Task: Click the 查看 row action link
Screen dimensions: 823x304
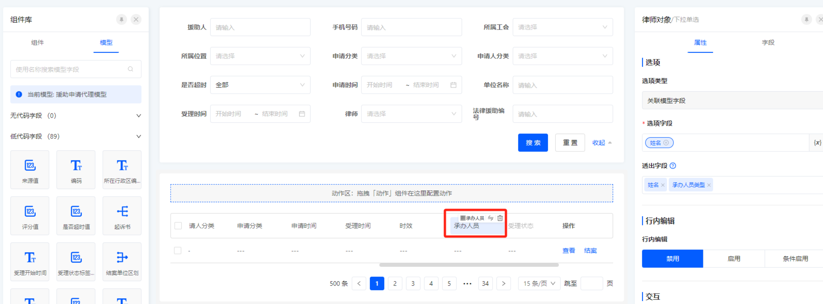Action: [569, 251]
